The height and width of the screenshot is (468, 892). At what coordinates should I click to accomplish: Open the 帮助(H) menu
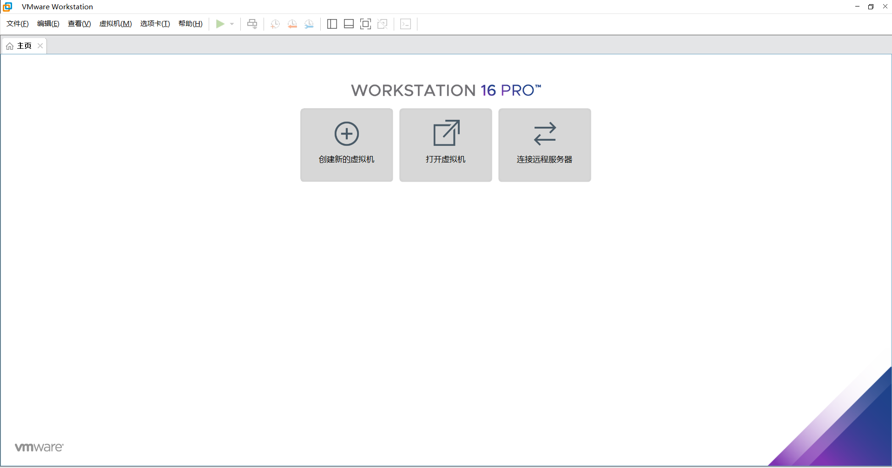(x=191, y=24)
